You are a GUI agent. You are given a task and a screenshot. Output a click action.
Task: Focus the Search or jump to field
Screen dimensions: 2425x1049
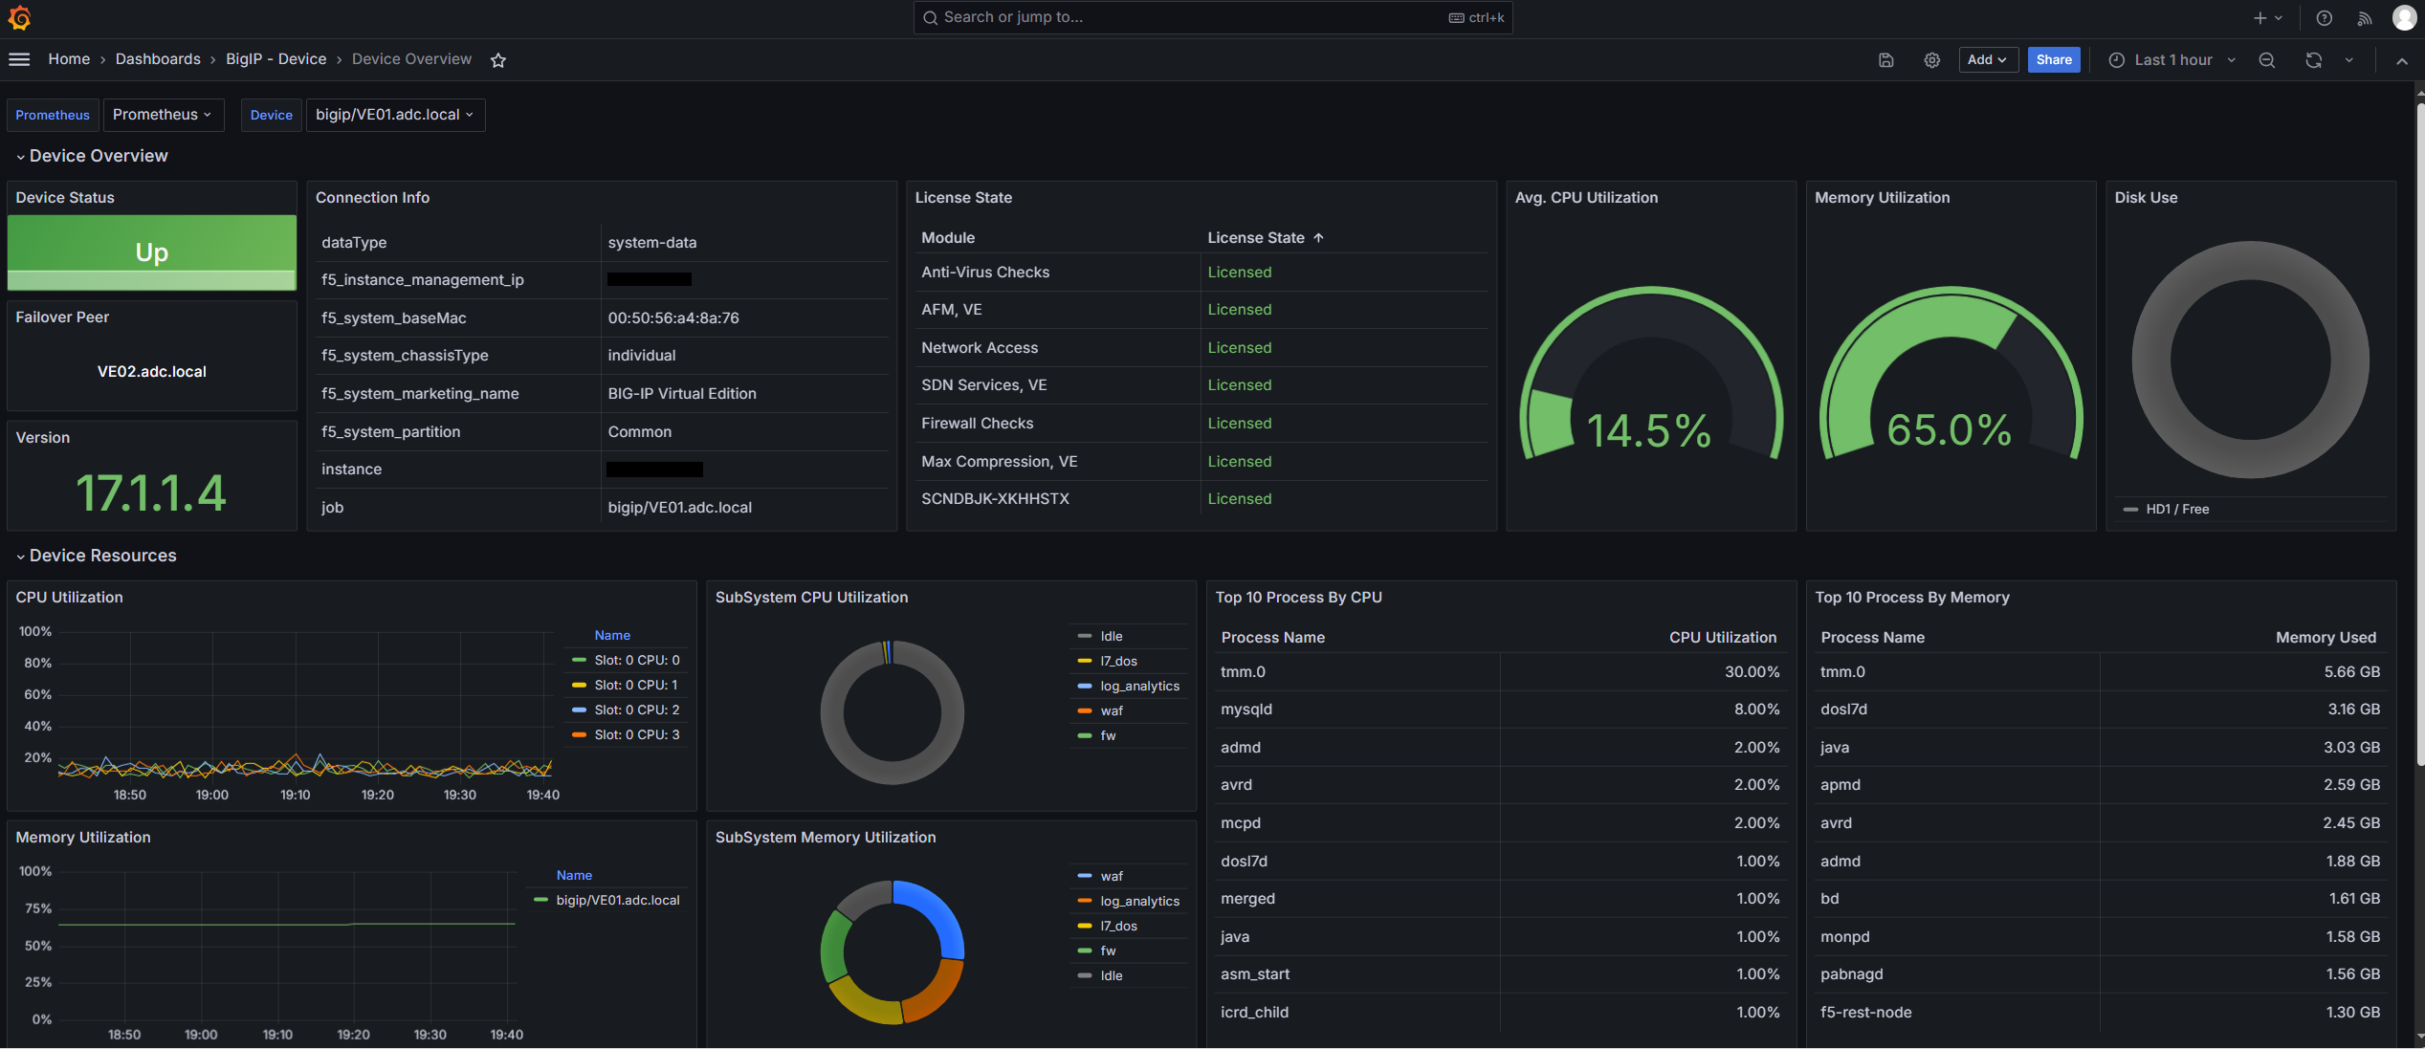1212,17
